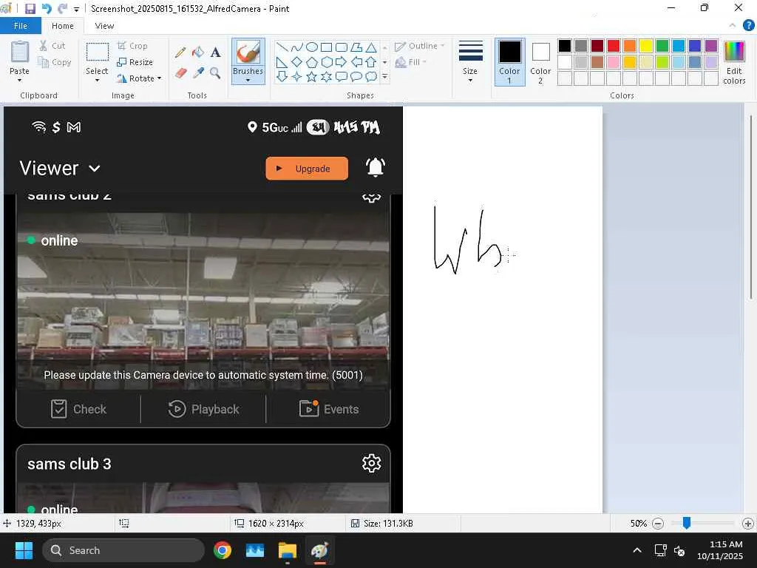Pick the purple color swatch
The width and height of the screenshot is (757, 568).
tap(711, 46)
